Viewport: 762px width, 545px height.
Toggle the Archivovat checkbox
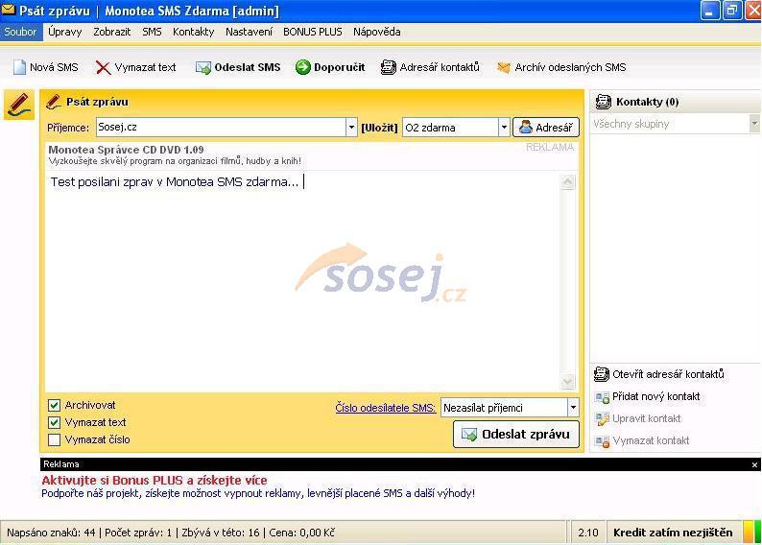(x=54, y=405)
